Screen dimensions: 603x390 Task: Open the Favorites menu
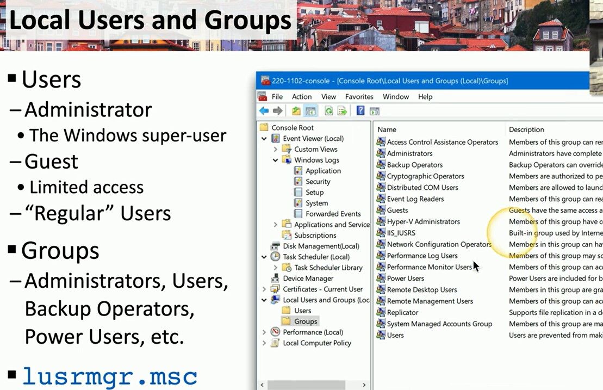pos(359,97)
